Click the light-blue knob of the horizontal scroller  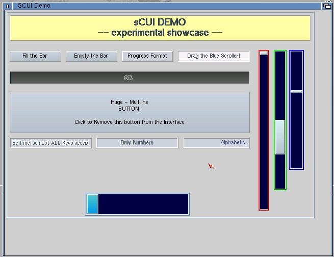point(92,204)
